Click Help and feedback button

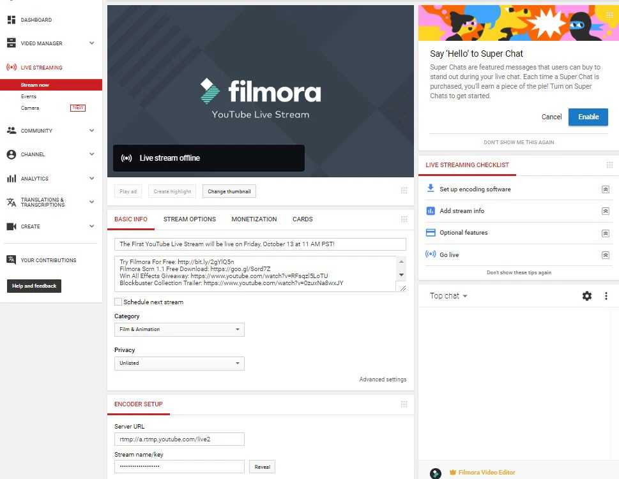(34, 286)
